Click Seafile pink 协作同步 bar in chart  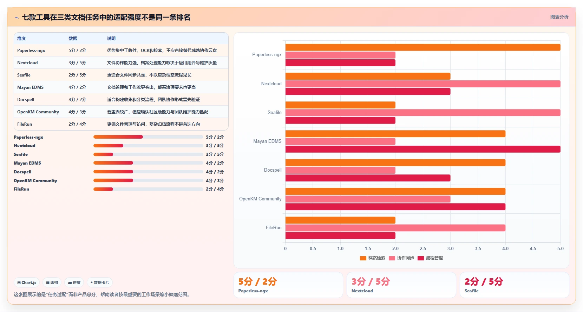423,113
